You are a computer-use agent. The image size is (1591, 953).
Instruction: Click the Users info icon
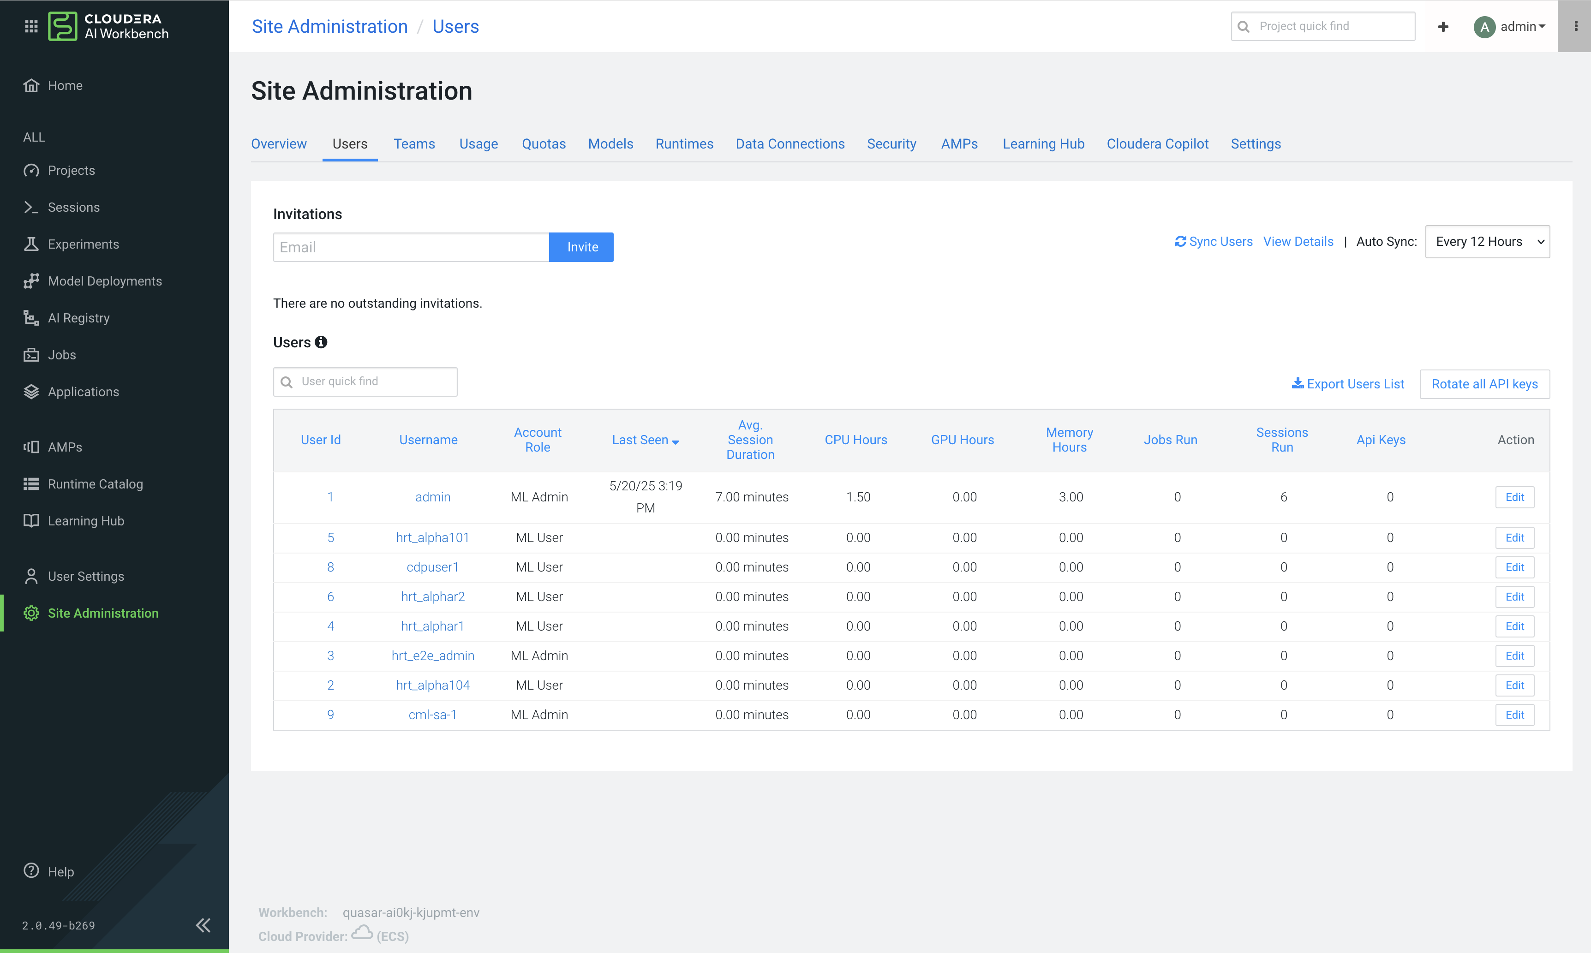[321, 342]
